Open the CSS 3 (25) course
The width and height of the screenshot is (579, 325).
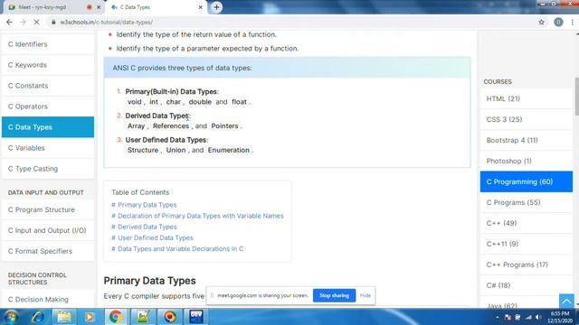point(527,119)
